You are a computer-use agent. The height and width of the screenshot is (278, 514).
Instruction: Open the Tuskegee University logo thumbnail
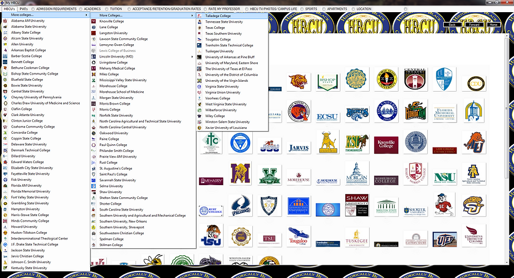357,238
